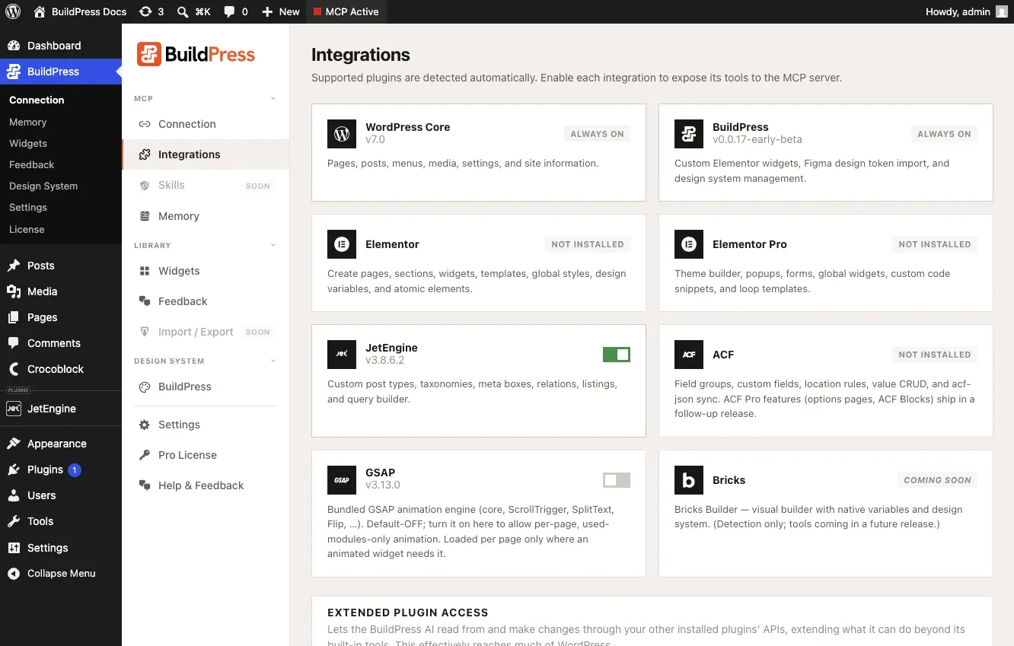Open Feedback in WordPress BuildPress submenu
Viewport: 1014px width, 646px height.
click(x=32, y=164)
